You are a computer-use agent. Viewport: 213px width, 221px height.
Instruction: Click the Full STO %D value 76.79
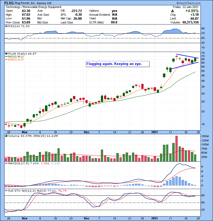tap(62, 191)
